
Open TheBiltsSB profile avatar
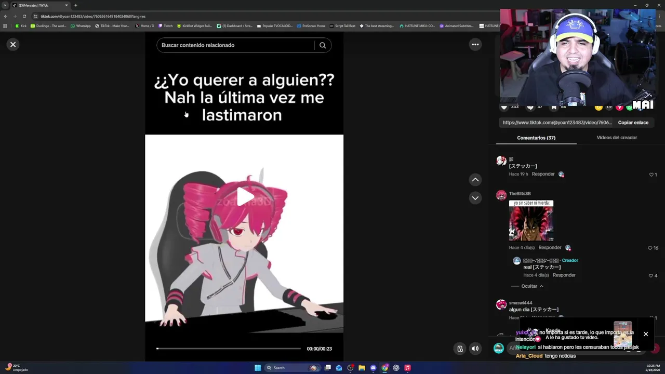click(x=501, y=195)
